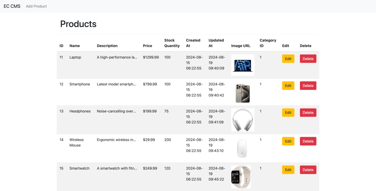The image size is (376, 191).
Task: Click the Laptop product image thumbnail
Action: tap(243, 65)
